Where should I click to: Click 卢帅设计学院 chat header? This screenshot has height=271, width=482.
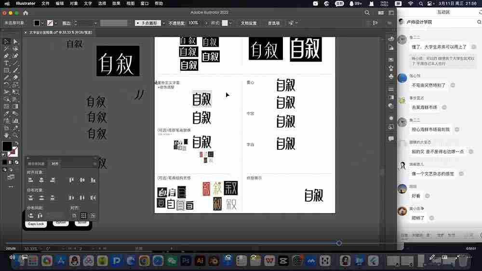coord(419,22)
